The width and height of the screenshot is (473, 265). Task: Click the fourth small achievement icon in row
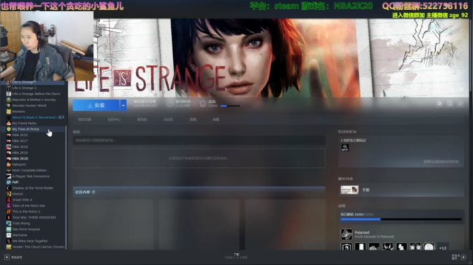point(388,247)
